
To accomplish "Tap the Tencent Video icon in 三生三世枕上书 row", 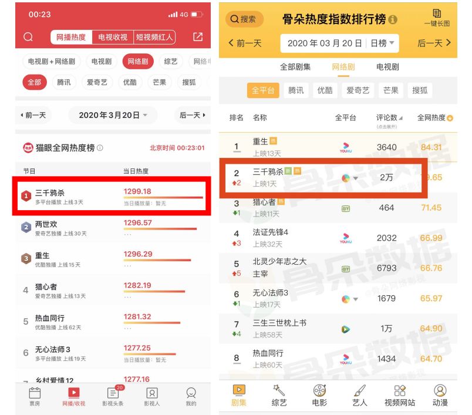I will tap(346, 329).
